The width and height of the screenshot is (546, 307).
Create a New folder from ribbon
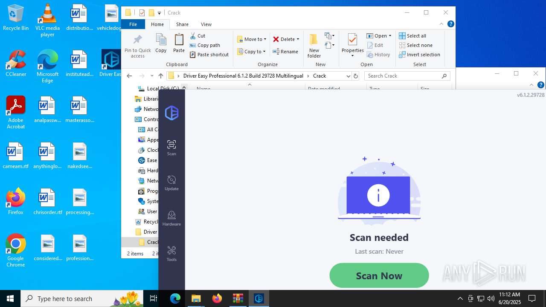click(314, 46)
